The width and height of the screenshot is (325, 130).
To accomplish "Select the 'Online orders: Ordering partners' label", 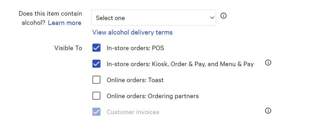I will (153, 96).
